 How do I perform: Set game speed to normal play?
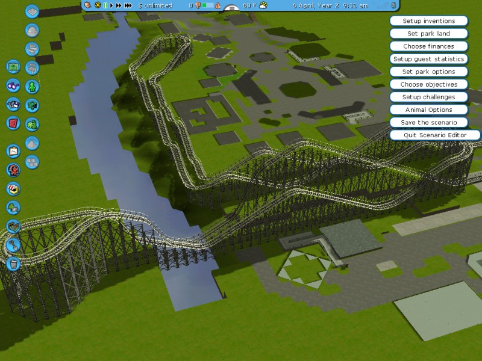pos(111,5)
